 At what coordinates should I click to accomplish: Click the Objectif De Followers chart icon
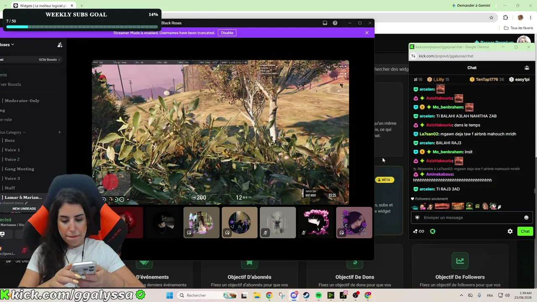pos(460,260)
